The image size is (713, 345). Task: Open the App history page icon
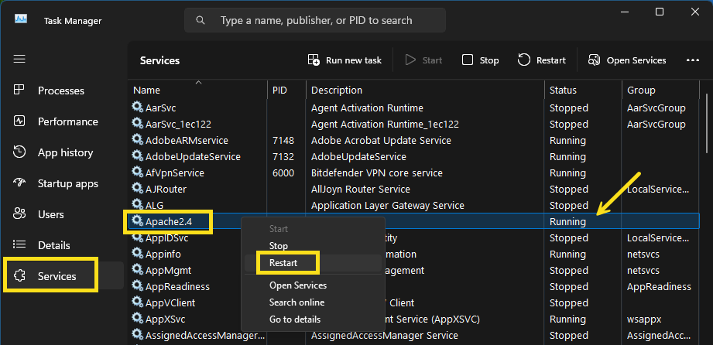[19, 152]
